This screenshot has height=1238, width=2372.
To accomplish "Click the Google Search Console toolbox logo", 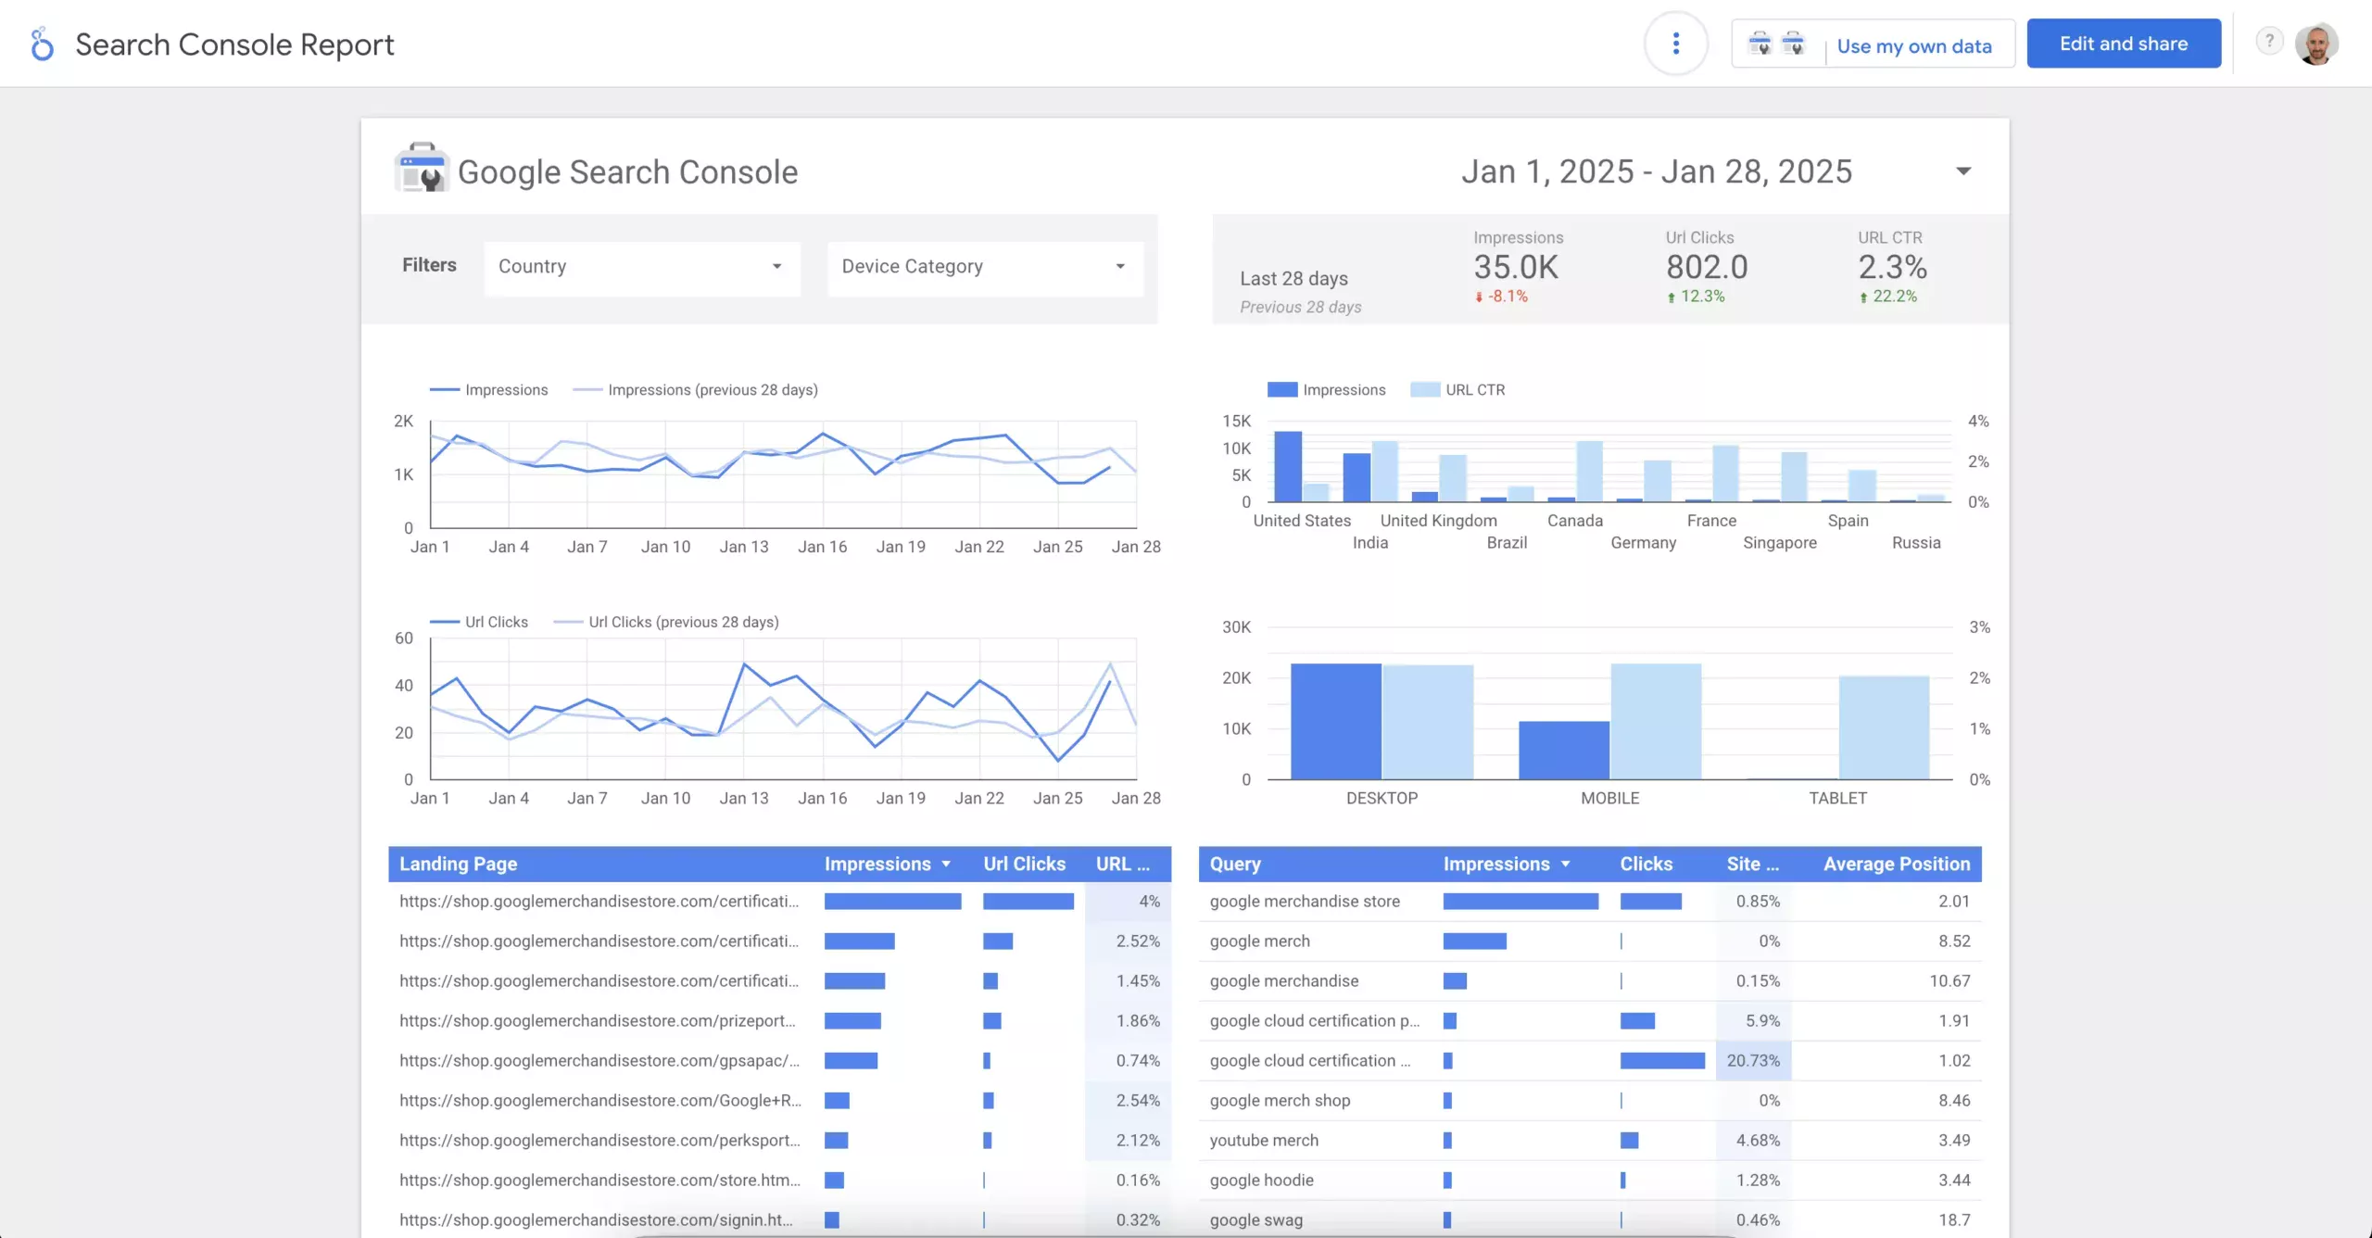I will click(x=422, y=168).
